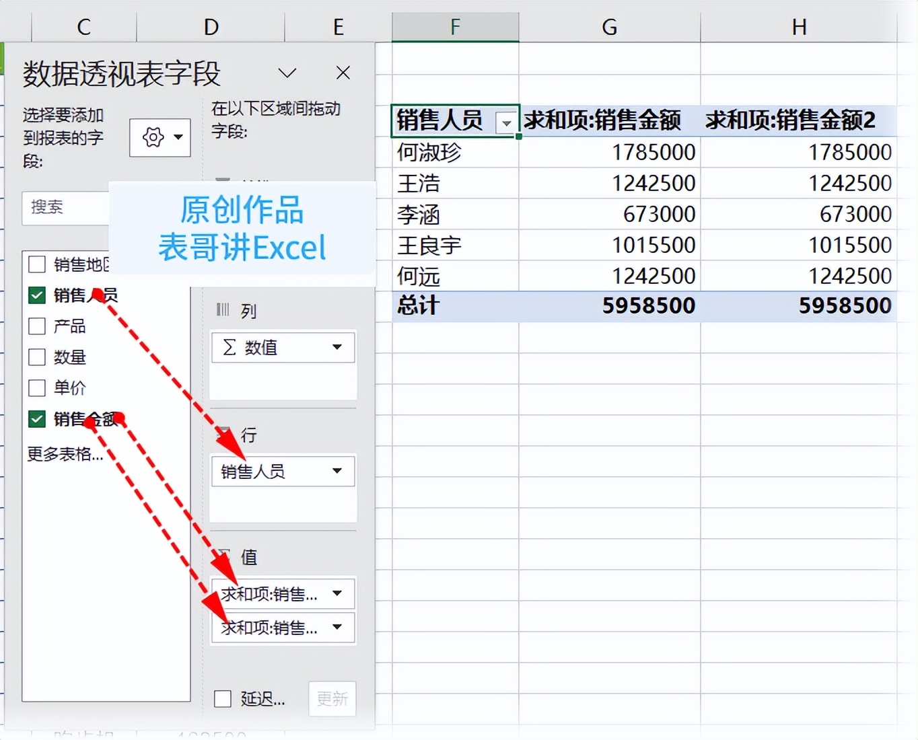Select the 王浩 row label cell
Screen dimensions: 918x740
coord(456,183)
